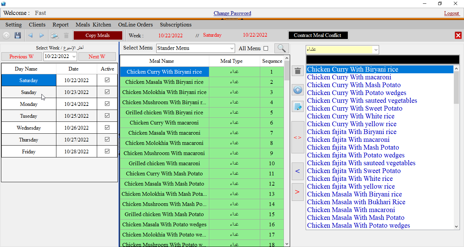The width and height of the screenshot is (464, 247).
Task: Click the Copy Meals button
Action: click(98, 35)
